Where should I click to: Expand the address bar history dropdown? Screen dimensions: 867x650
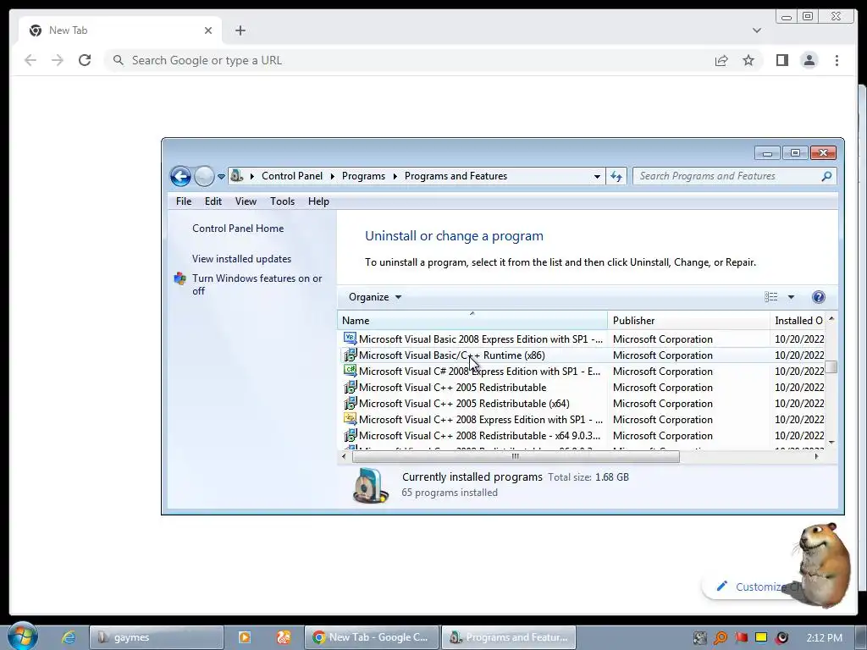point(597,176)
